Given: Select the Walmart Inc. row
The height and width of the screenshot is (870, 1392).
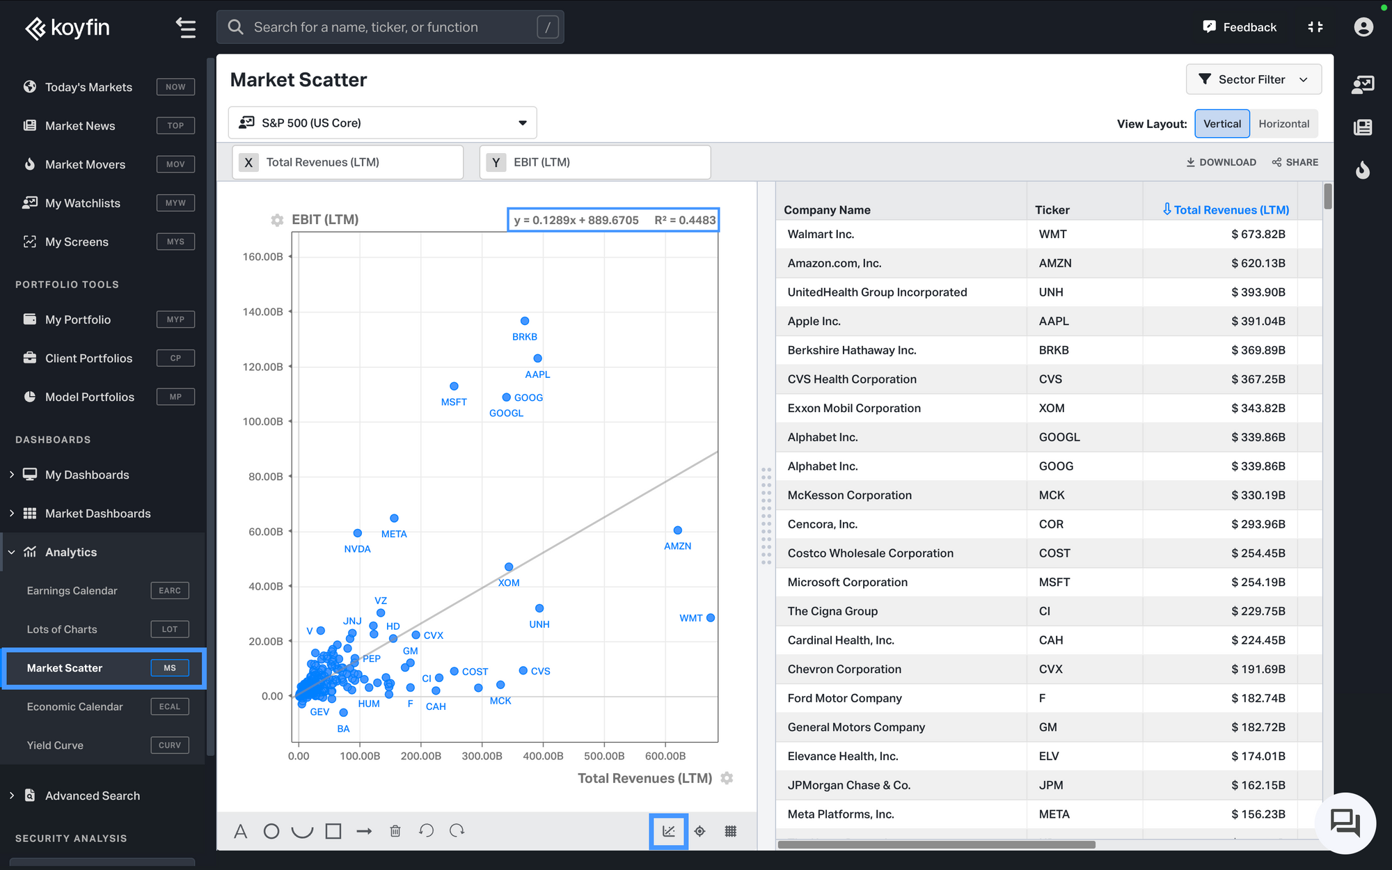Looking at the screenshot, I should click(x=1049, y=235).
